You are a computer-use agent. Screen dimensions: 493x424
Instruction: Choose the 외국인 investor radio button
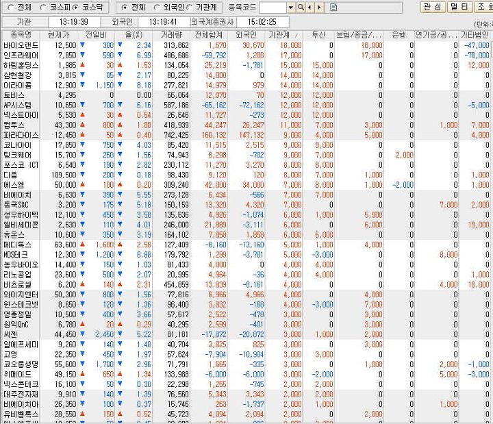click(157, 8)
